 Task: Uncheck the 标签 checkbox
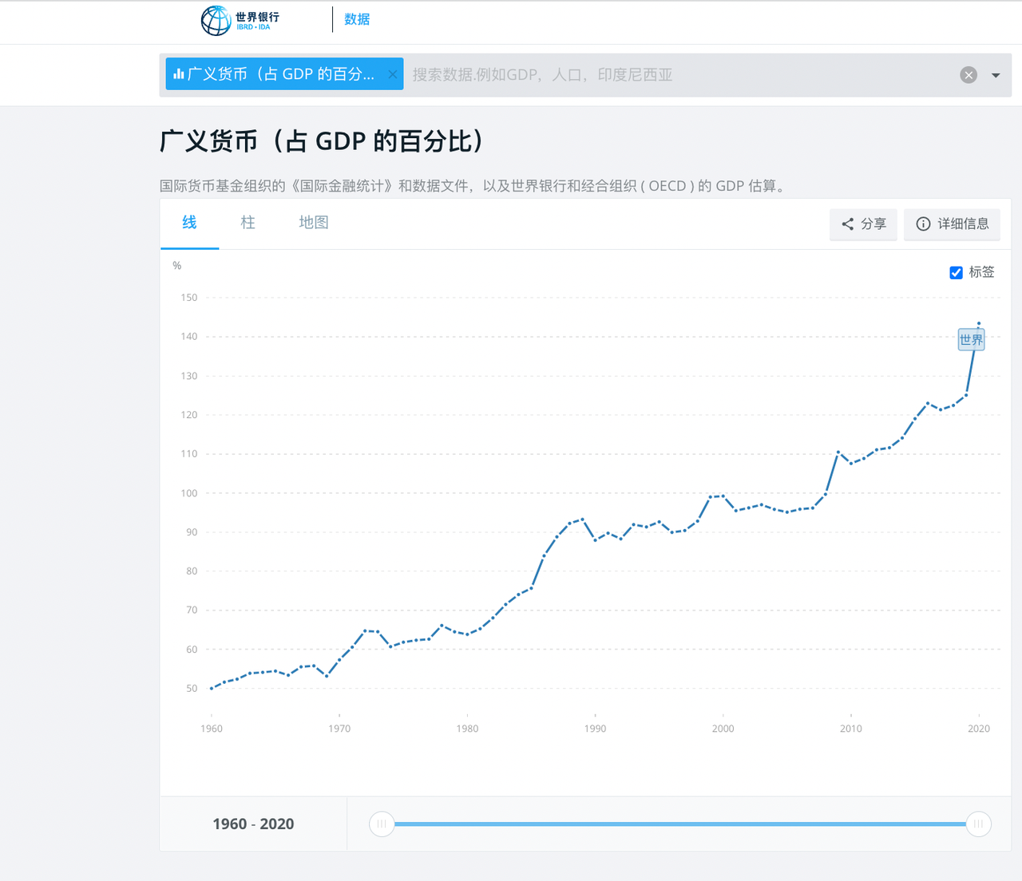[x=956, y=272]
